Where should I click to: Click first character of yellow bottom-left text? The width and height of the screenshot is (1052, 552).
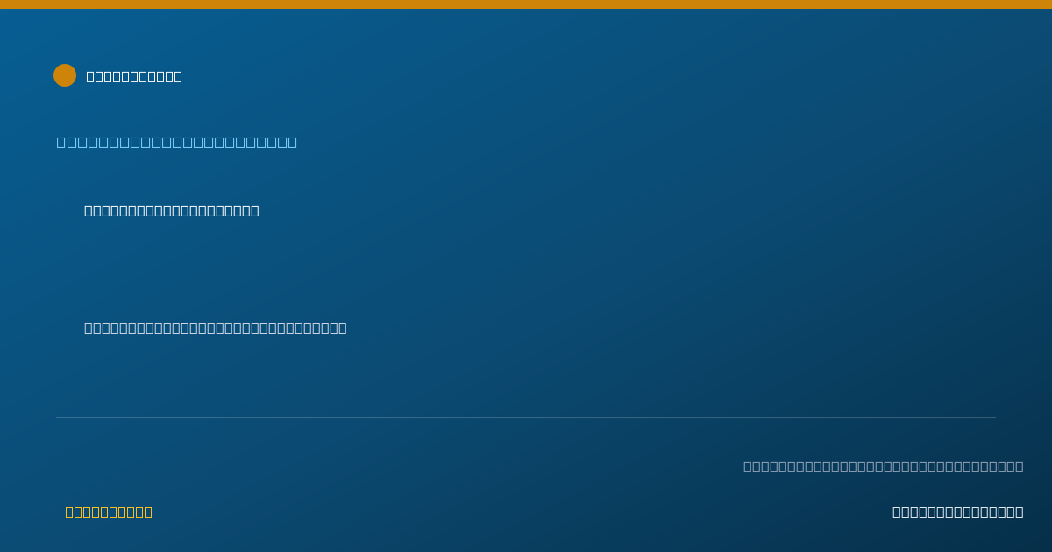69,512
